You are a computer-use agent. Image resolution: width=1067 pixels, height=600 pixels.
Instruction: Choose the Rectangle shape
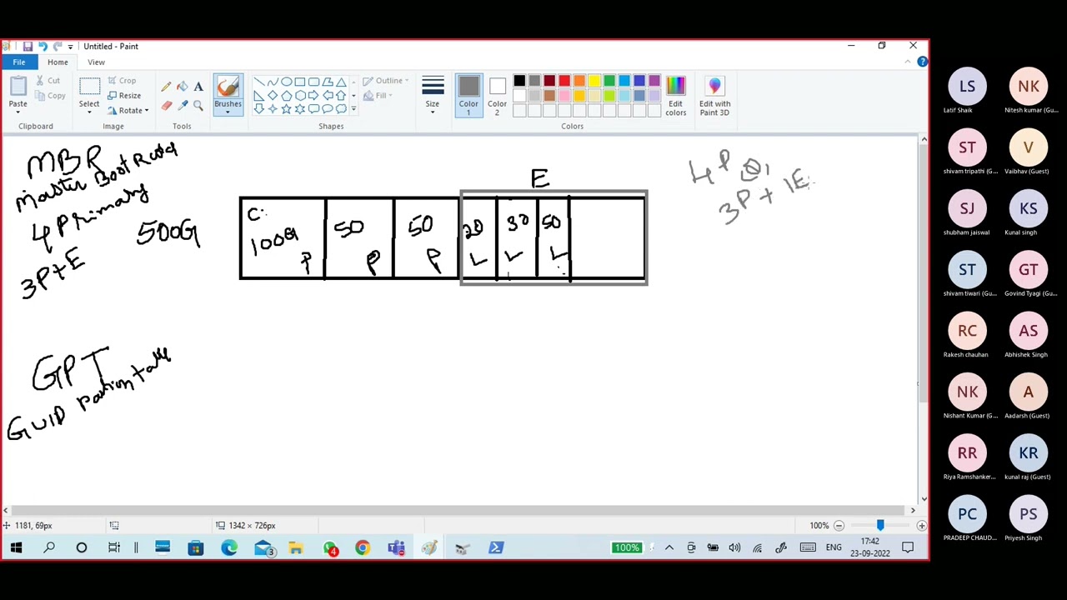click(x=299, y=82)
